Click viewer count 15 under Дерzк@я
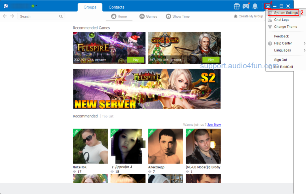Screen dimensions: 306x194 (x=117, y=172)
